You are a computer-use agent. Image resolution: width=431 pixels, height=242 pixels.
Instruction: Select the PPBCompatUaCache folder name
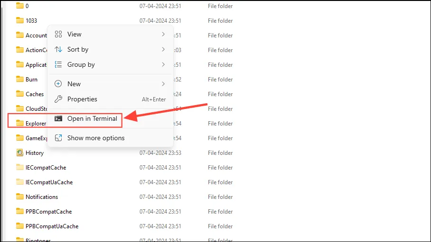point(52,226)
